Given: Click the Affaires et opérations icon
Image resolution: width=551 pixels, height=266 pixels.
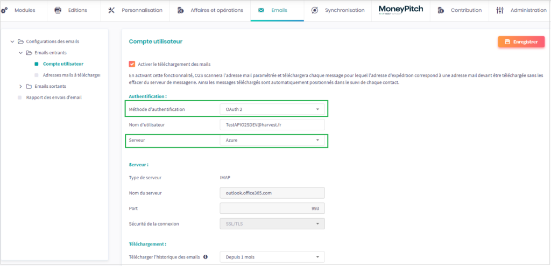Looking at the screenshot, I should pyautogui.click(x=180, y=10).
